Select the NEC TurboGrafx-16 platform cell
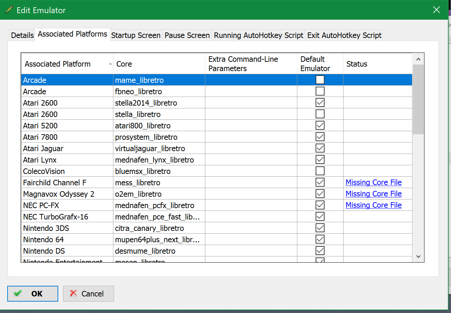Viewport: 451px width, 313px height. 67,217
